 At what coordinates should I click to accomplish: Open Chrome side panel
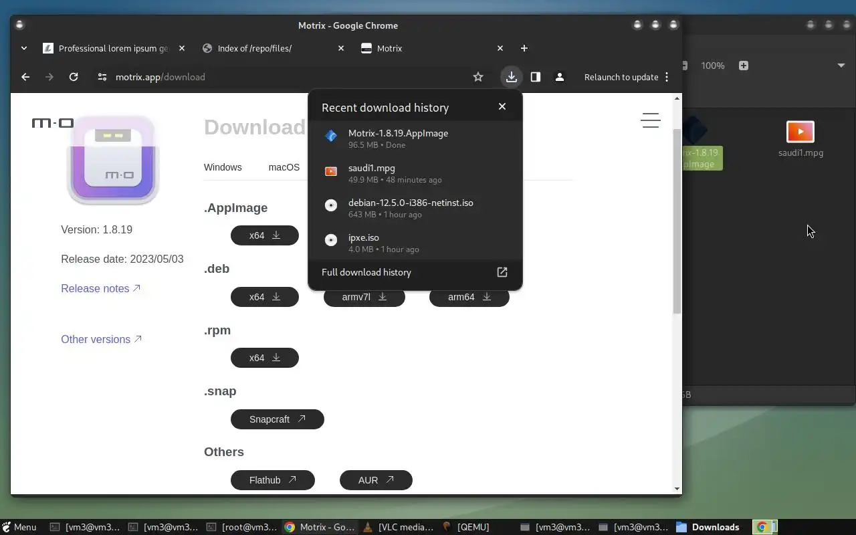(x=536, y=77)
